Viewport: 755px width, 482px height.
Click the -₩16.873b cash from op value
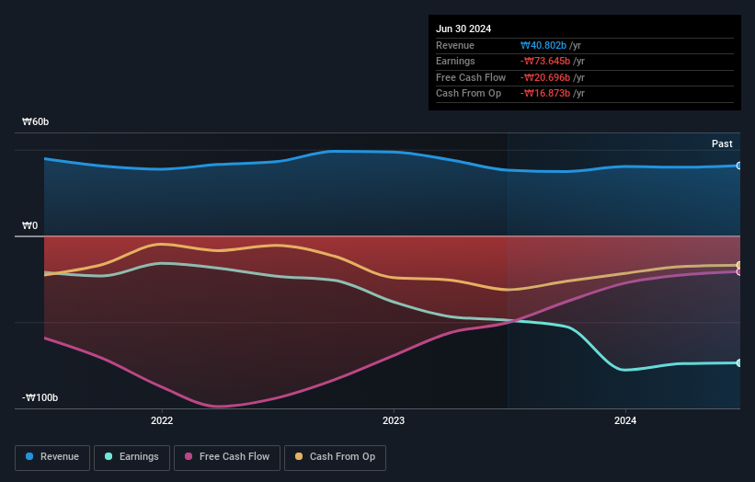pyautogui.click(x=545, y=94)
